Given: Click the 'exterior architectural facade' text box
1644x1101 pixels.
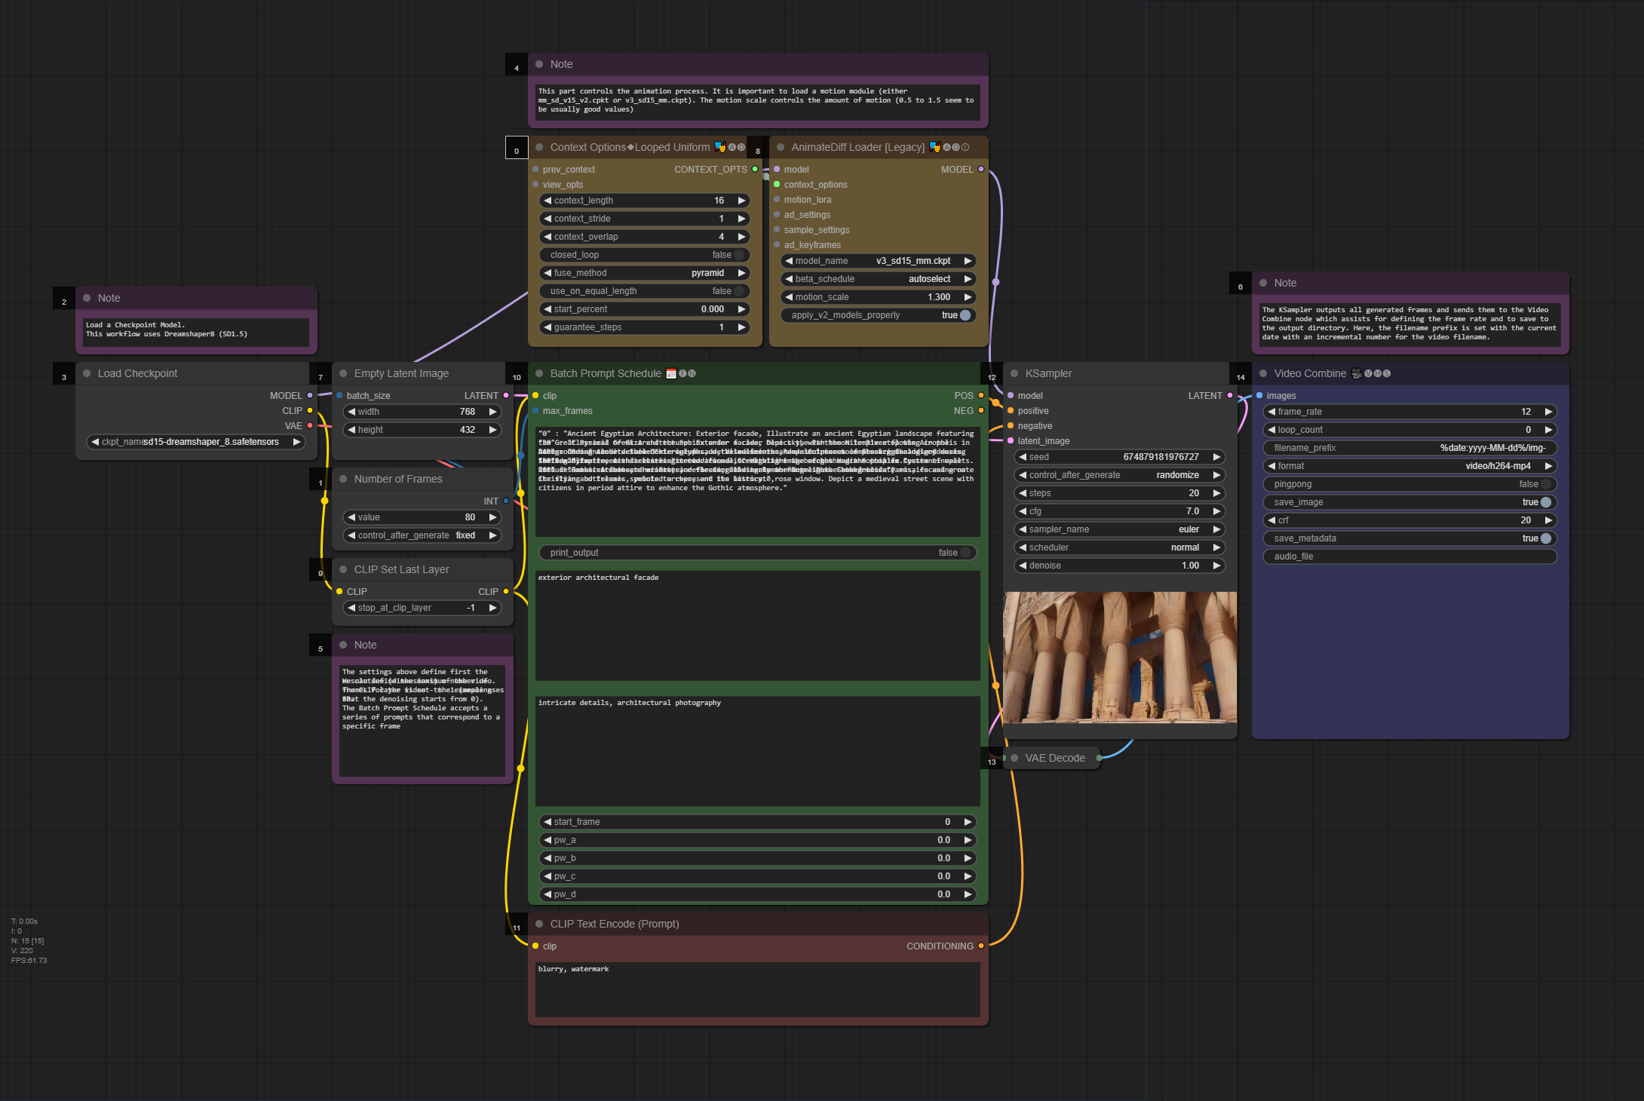Looking at the screenshot, I should (758, 626).
